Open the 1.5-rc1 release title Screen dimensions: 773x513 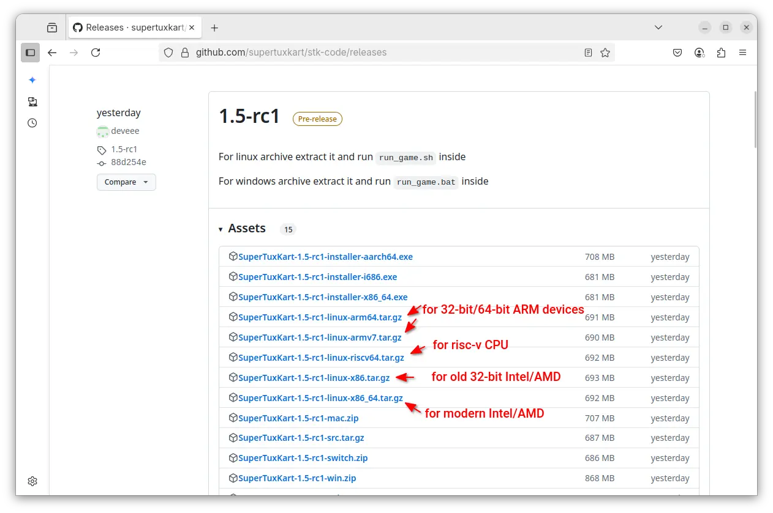[x=249, y=116]
